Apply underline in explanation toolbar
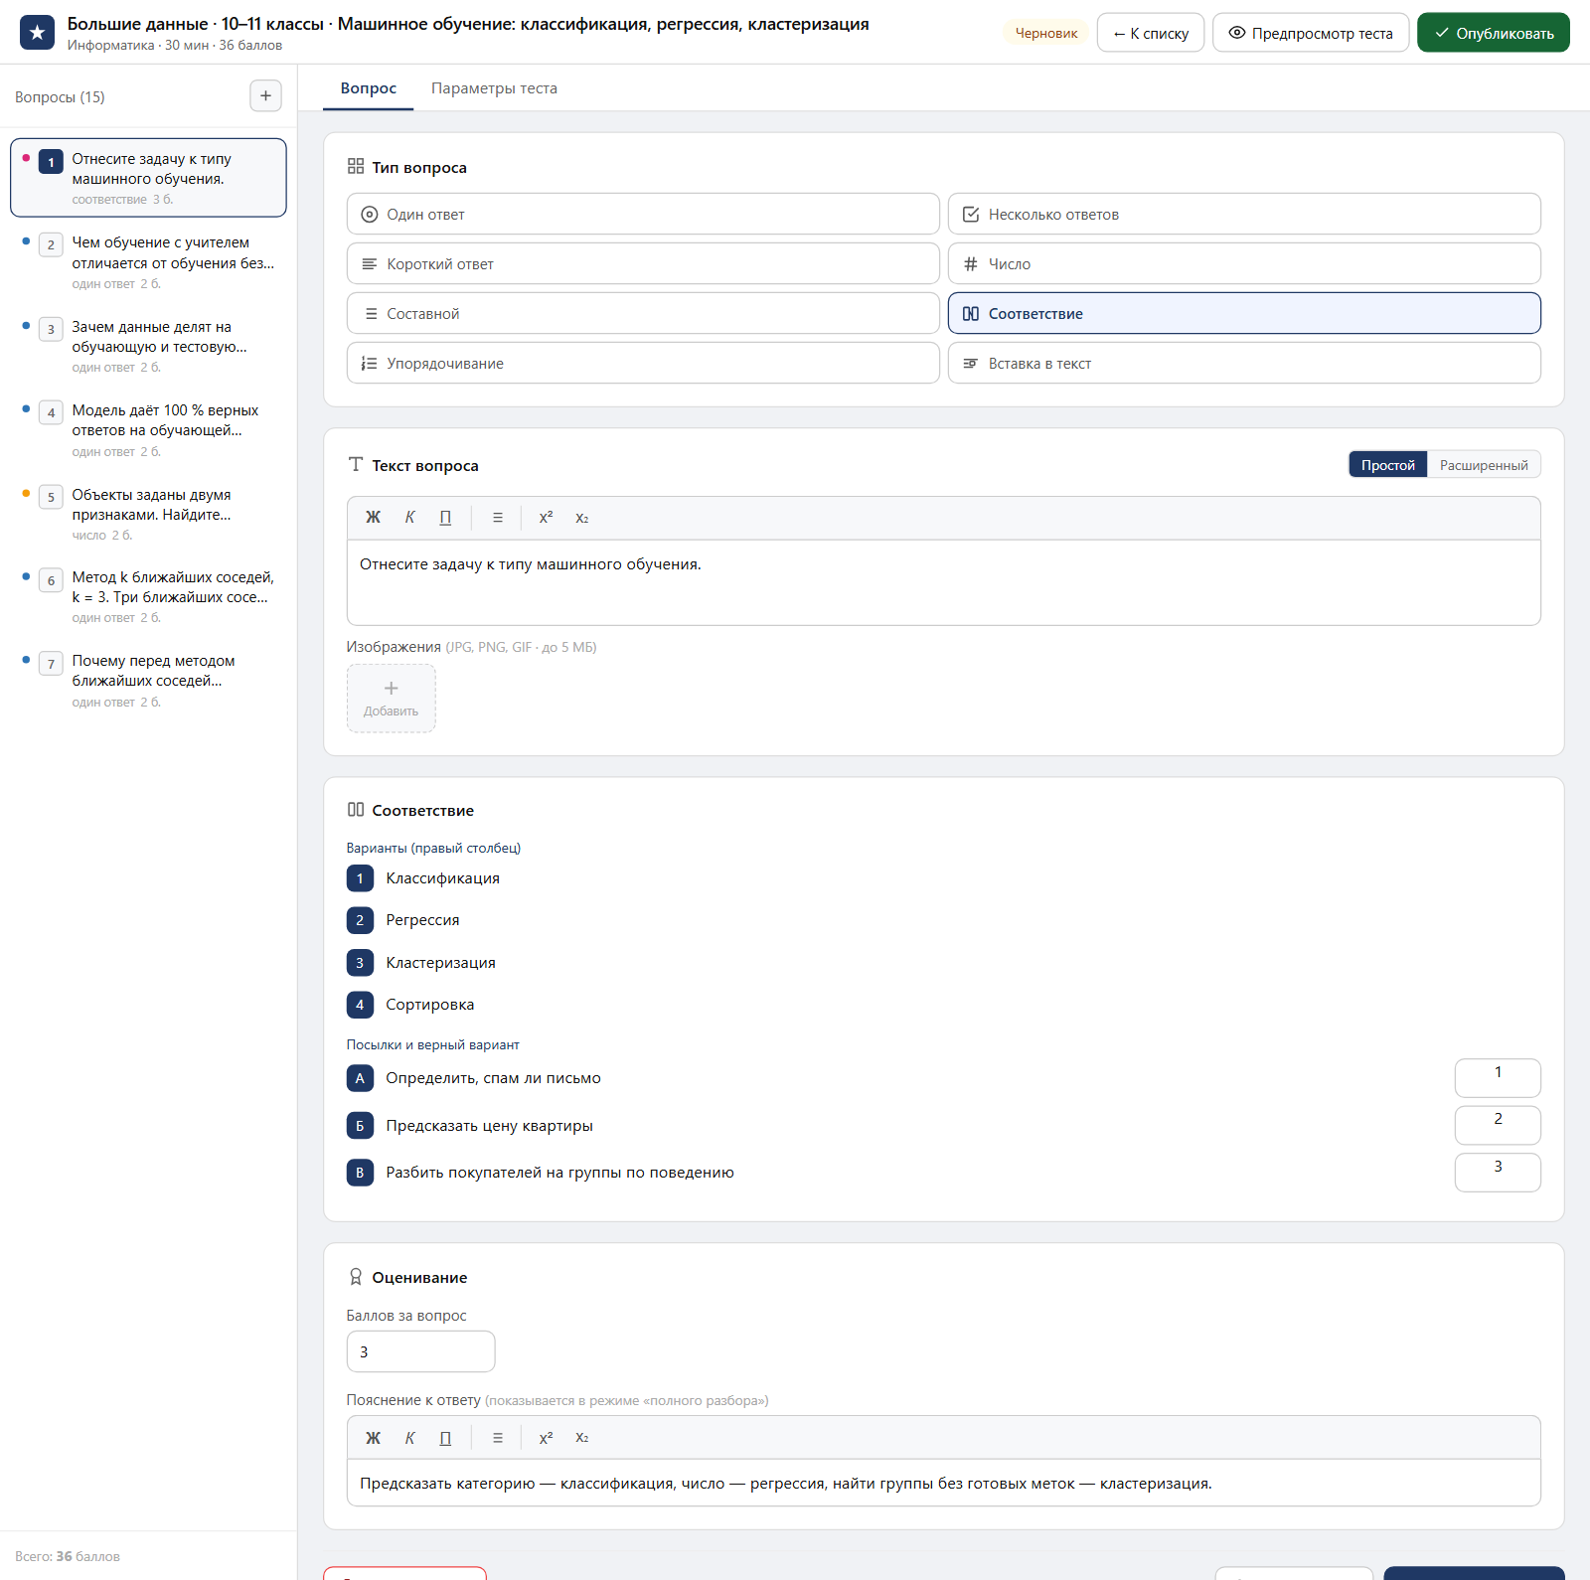This screenshot has height=1580, width=1590. [445, 1438]
